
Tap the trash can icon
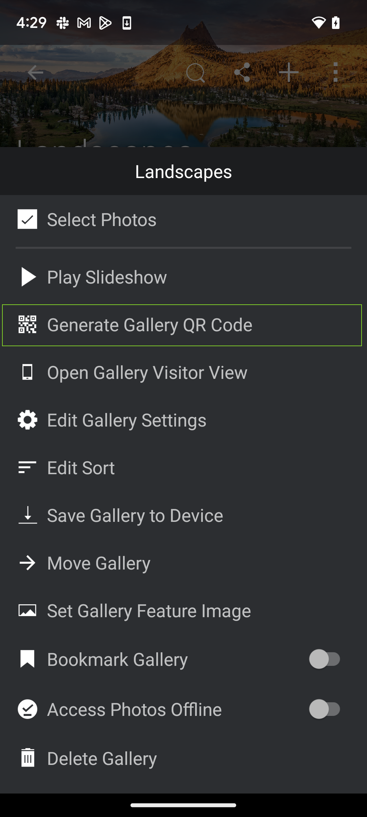click(x=28, y=757)
